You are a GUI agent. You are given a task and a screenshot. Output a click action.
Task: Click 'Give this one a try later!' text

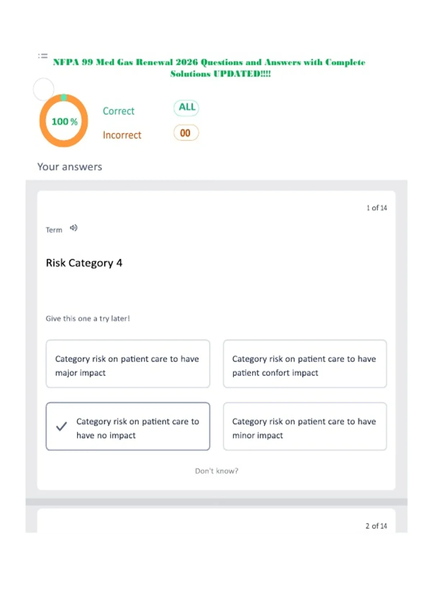88,318
